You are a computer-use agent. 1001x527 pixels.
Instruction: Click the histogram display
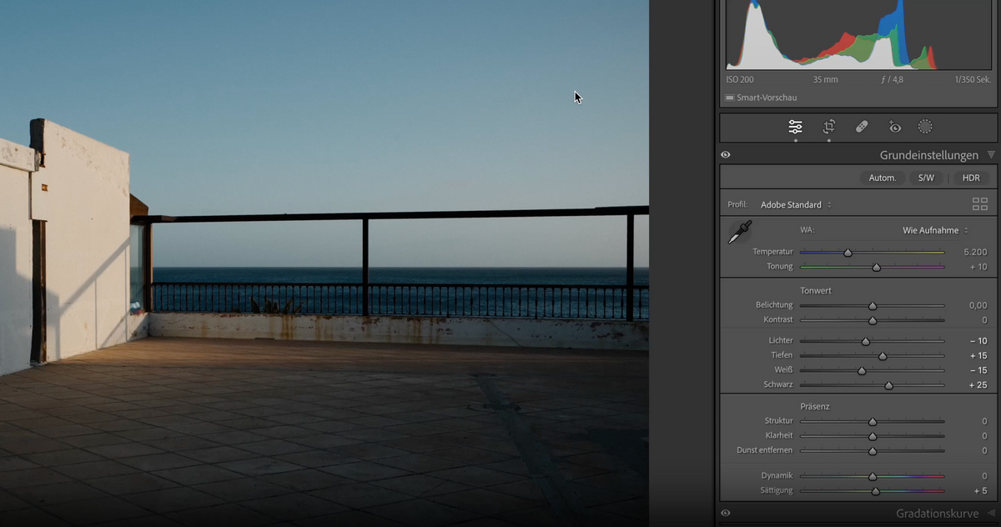point(858,35)
